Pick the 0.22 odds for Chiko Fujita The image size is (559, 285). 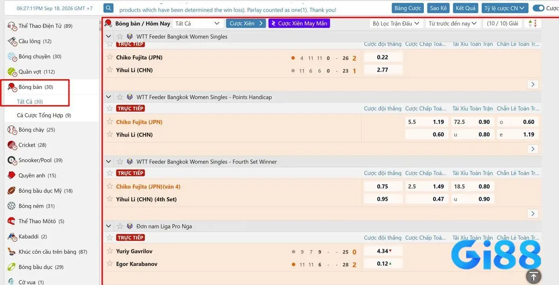click(x=382, y=57)
